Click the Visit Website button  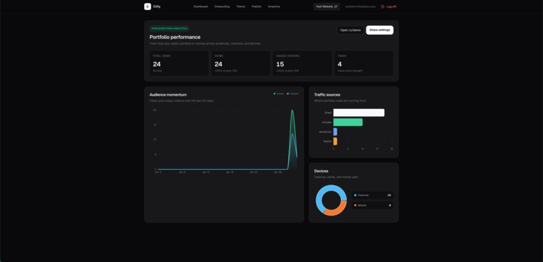[327, 7]
